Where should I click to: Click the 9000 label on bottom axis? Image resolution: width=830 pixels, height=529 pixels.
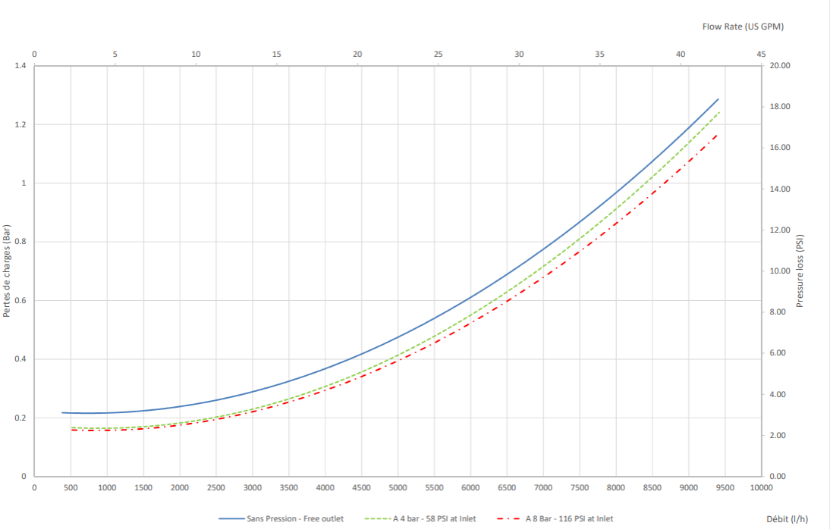pyautogui.click(x=689, y=488)
